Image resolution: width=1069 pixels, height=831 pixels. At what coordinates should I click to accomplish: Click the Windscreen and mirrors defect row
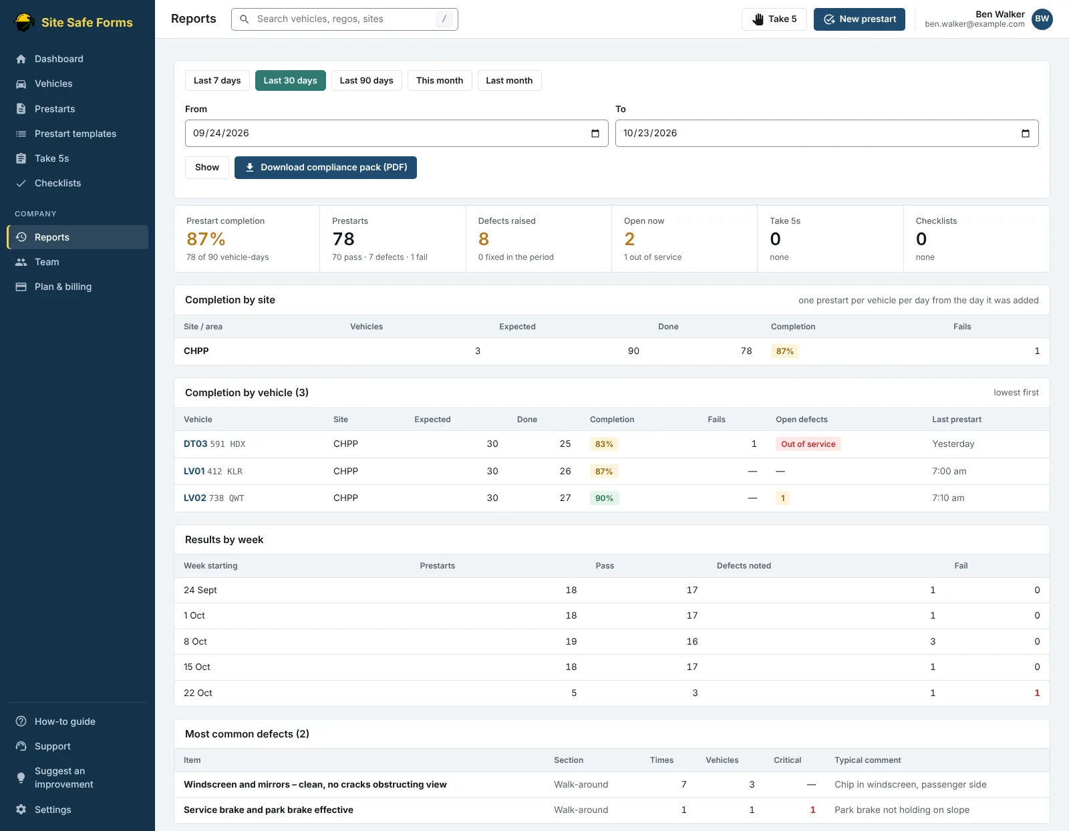[612, 785]
